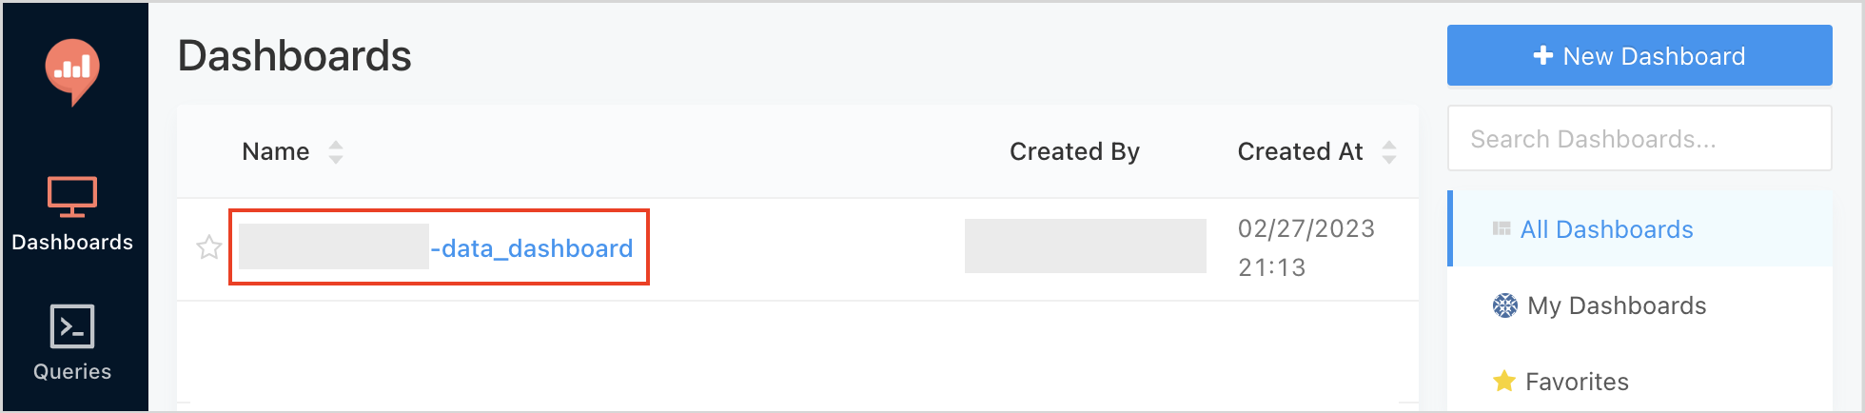The width and height of the screenshot is (1865, 413).
Task: Click the avatar icon beside My Dashboards
Action: click(1504, 305)
